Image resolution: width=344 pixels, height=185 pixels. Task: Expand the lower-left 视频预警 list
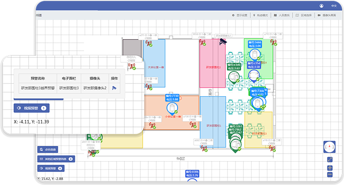51,169
